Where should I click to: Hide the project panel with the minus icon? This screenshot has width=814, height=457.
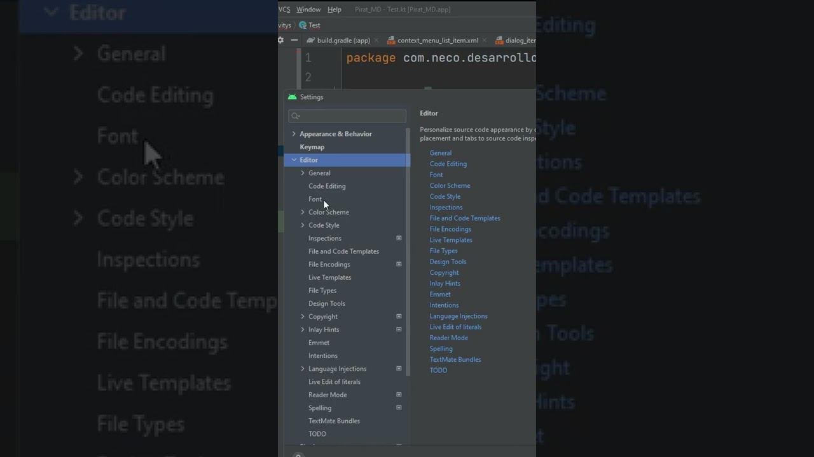point(294,40)
